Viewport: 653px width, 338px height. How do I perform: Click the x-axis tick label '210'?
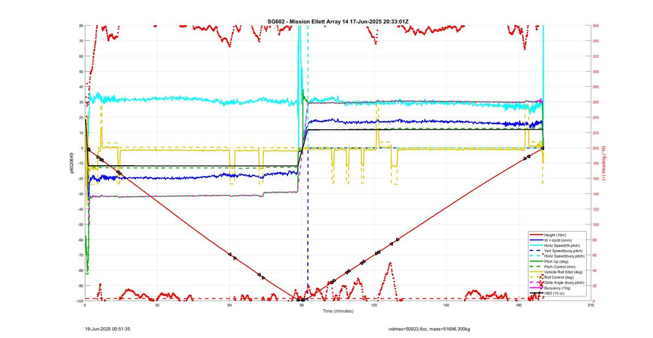[x=590, y=305]
